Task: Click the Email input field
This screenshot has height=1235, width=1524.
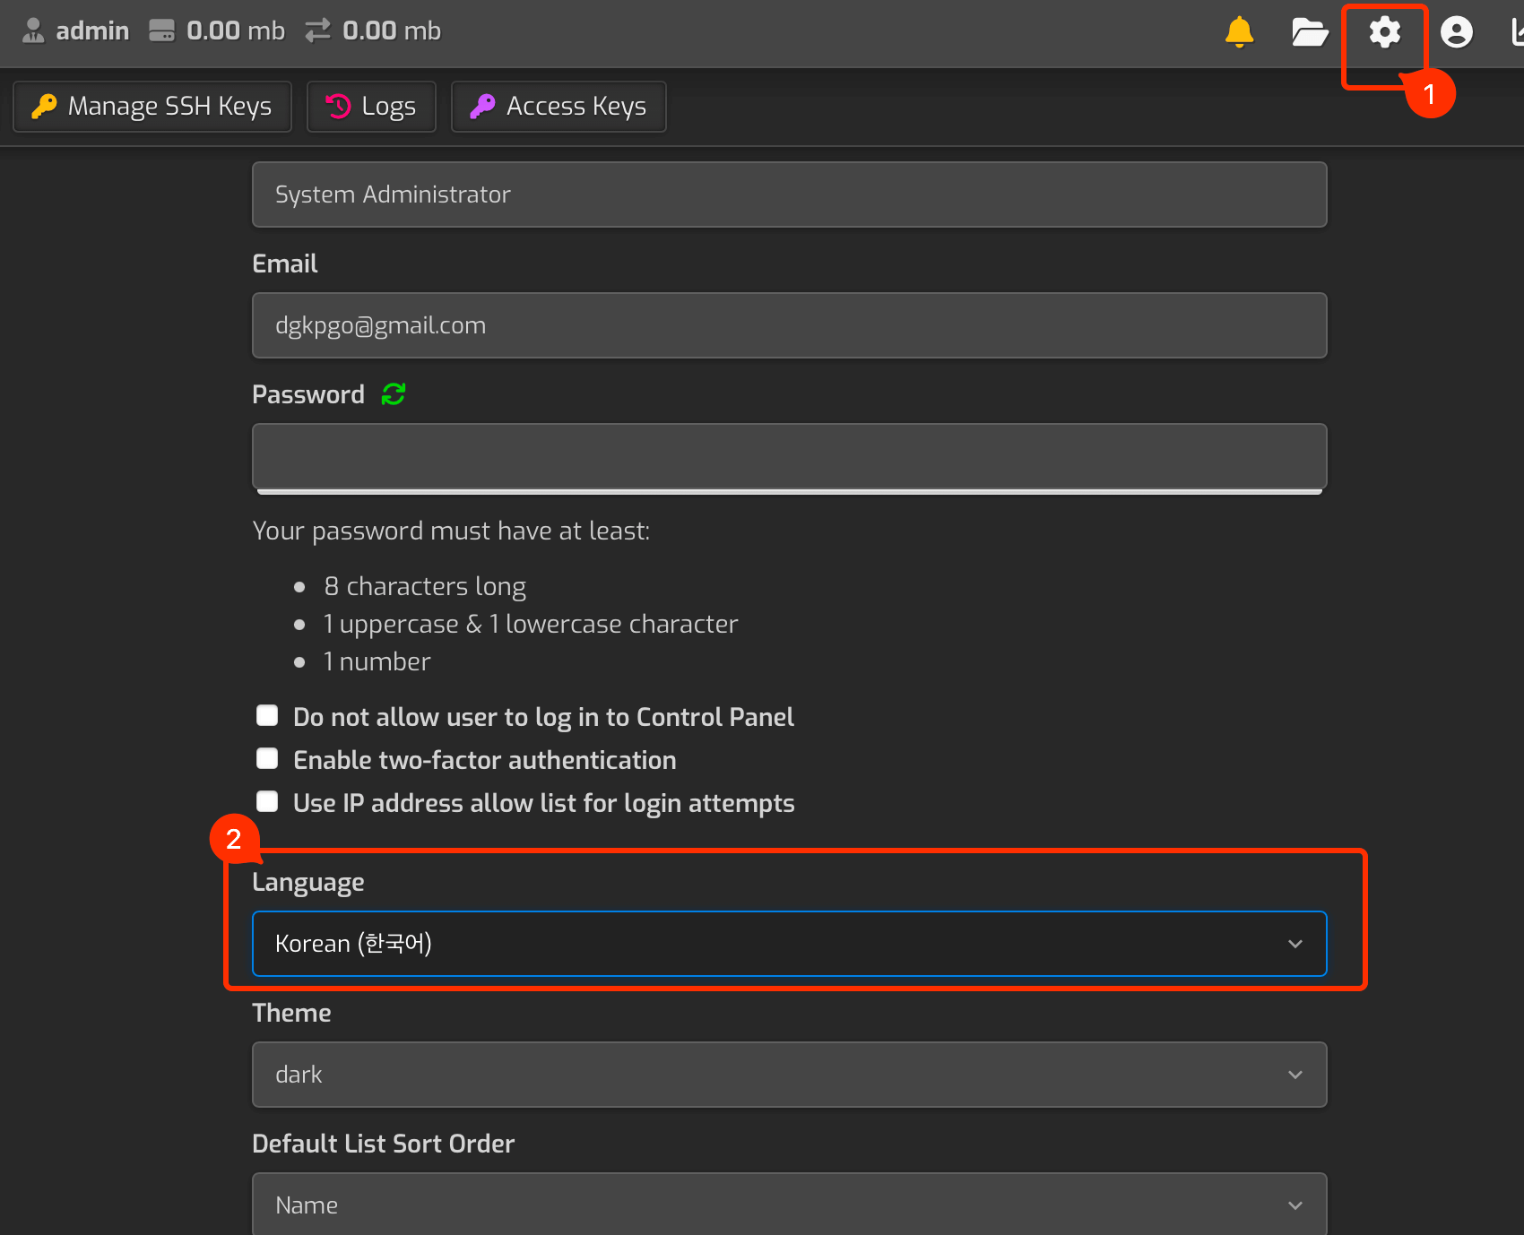Action: point(789,325)
